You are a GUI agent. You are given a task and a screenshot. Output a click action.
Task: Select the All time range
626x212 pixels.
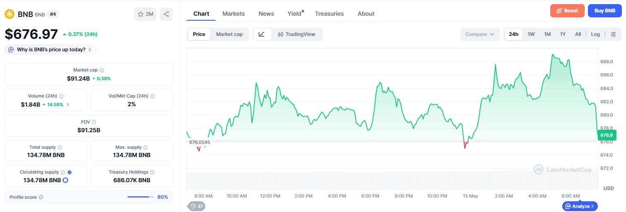coord(578,34)
